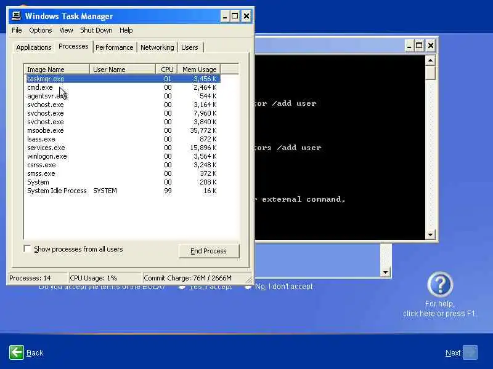
Task: Click the command prompt scrollbar thumb
Action: point(430,73)
